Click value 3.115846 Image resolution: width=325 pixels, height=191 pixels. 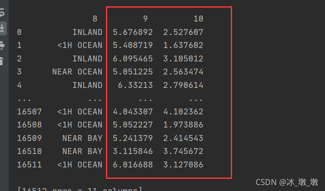coord(133,151)
